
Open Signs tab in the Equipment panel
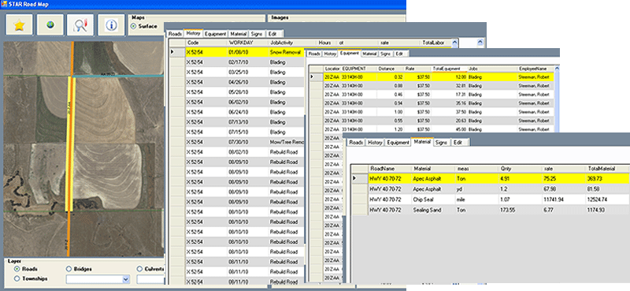385,54
